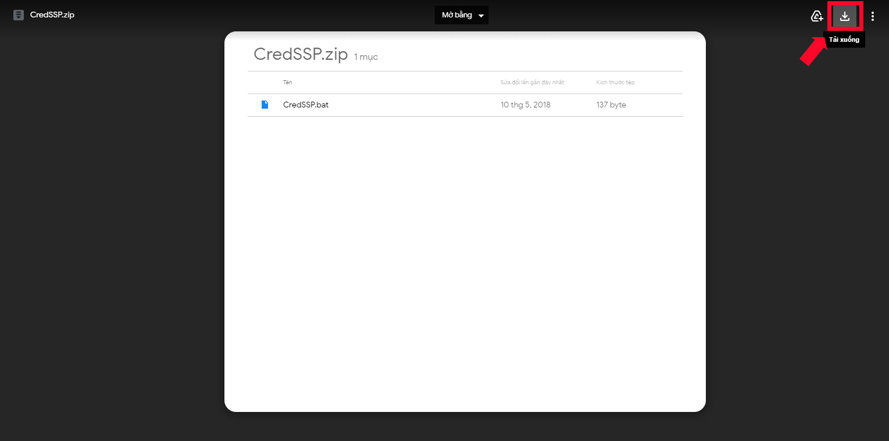Click the empty white area below file list

pyautogui.click(x=465, y=261)
